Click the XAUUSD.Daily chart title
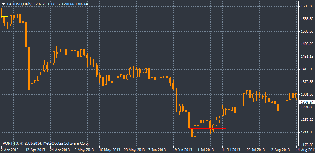 (x=19, y=4)
